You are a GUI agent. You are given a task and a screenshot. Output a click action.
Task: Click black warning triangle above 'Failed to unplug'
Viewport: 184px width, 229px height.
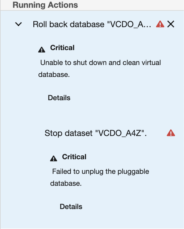[x=54, y=159]
